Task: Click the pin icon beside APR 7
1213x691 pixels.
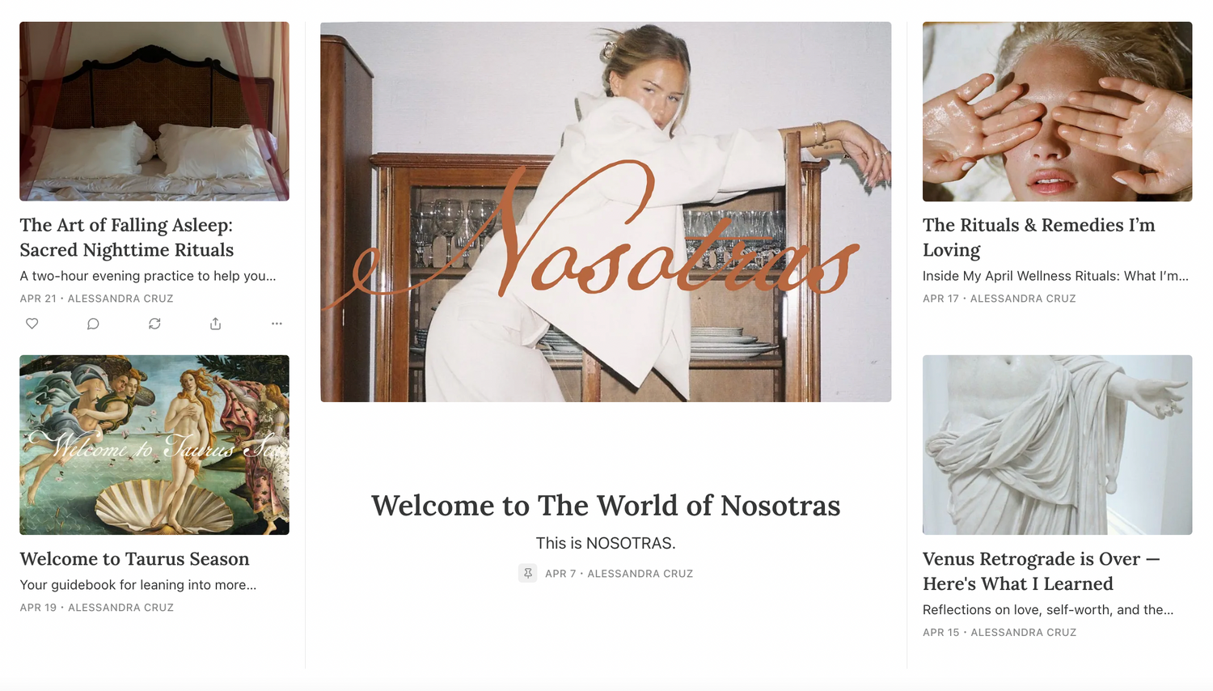Action: click(x=527, y=573)
